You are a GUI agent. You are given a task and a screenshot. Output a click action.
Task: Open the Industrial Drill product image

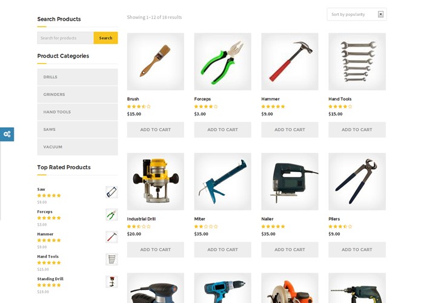156,182
